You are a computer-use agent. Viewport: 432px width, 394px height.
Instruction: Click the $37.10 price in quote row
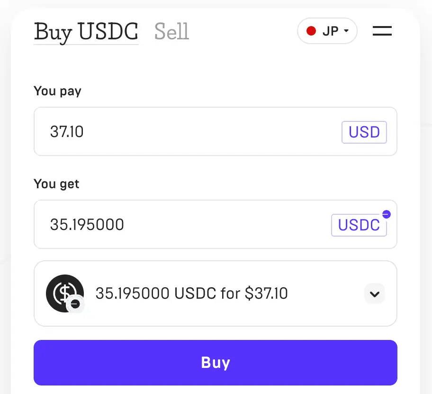coord(266,293)
